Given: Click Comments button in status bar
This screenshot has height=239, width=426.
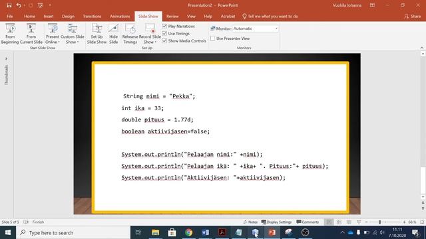Looking at the screenshot, I should (x=308, y=222).
